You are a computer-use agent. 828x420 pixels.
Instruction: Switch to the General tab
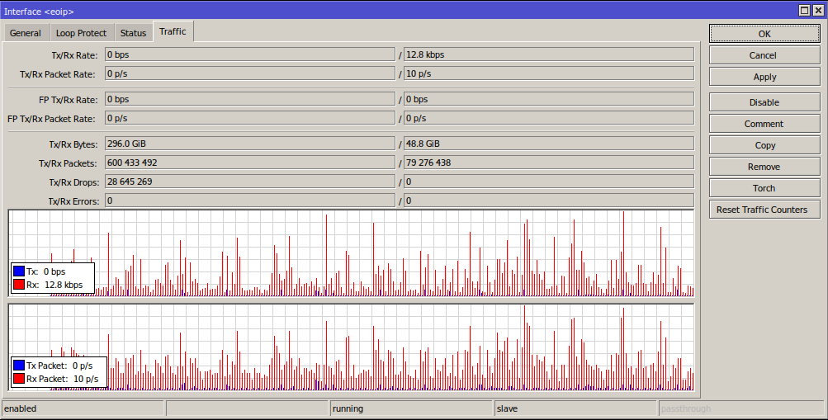point(26,33)
